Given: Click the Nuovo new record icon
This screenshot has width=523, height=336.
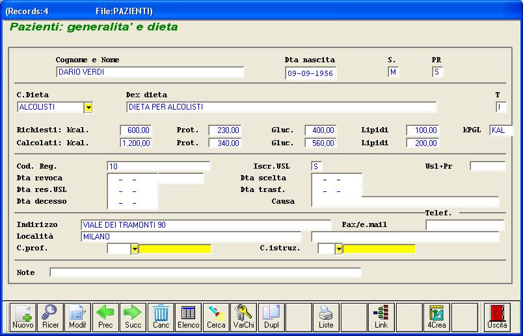Looking at the screenshot, I should coord(23,317).
